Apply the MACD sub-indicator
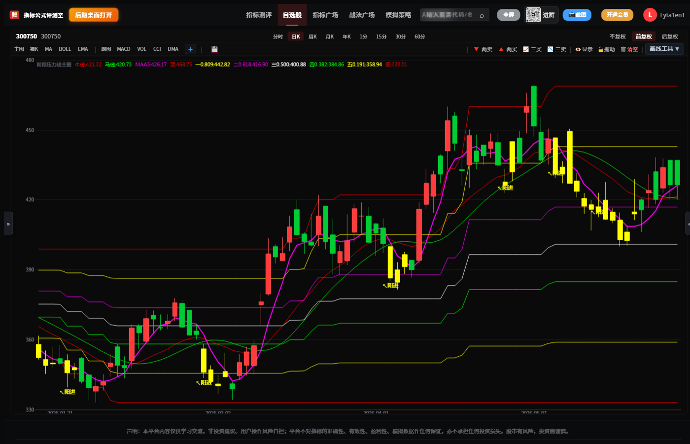 click(124, 49)
